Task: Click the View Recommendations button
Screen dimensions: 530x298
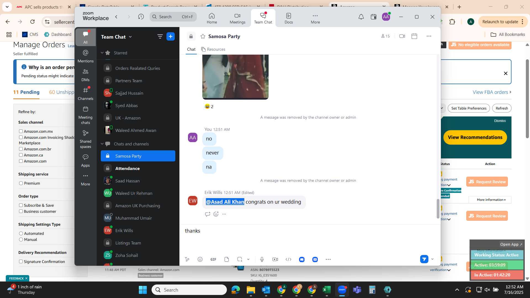Action: click(475, 137)
